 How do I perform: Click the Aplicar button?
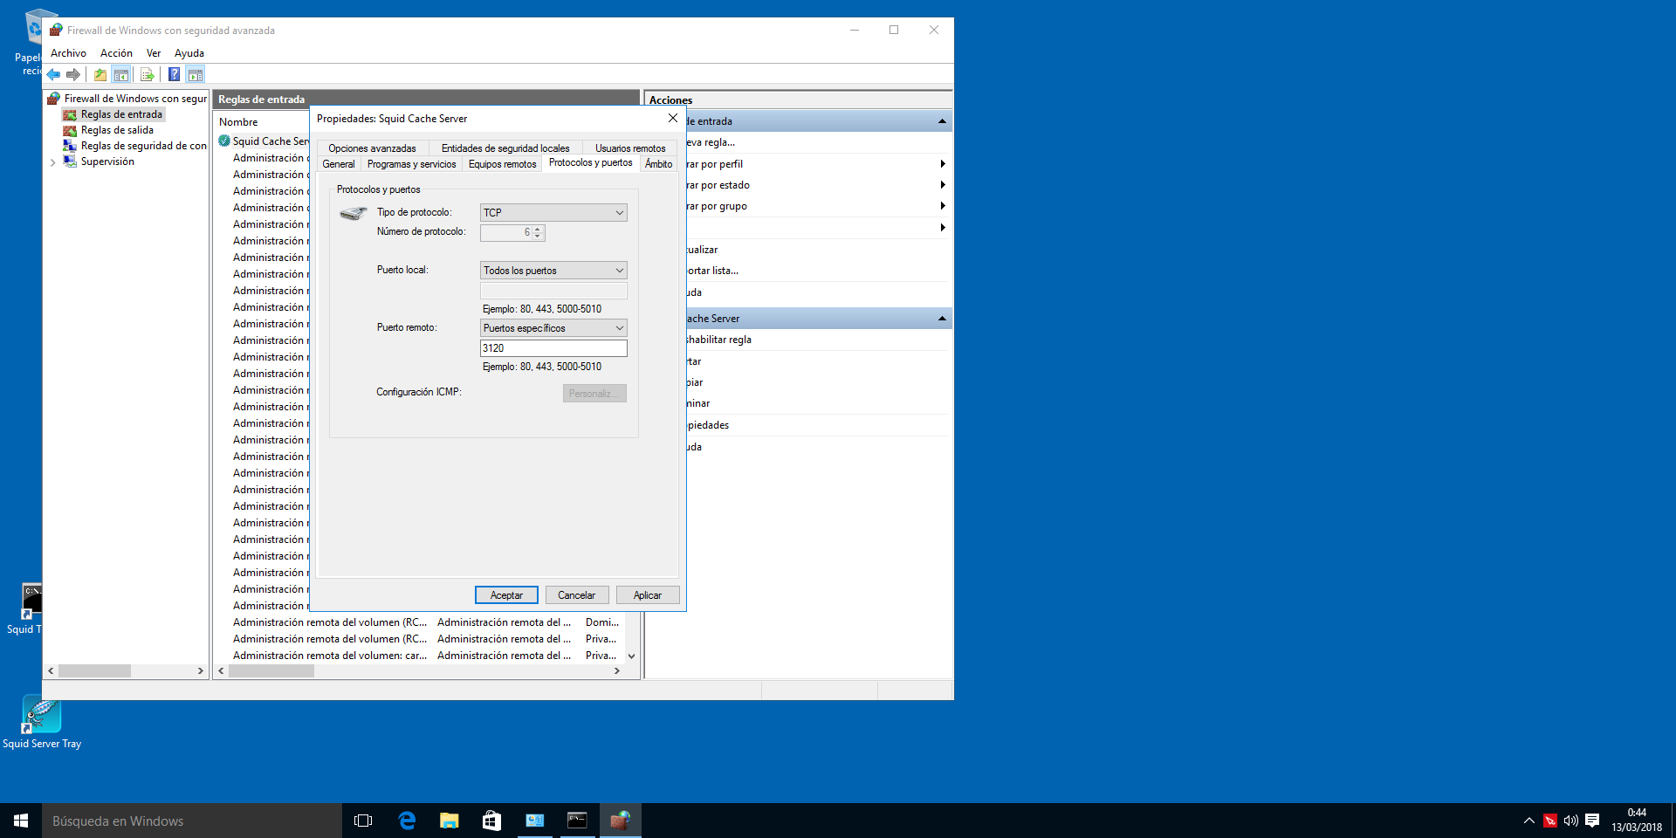(647, 595)
